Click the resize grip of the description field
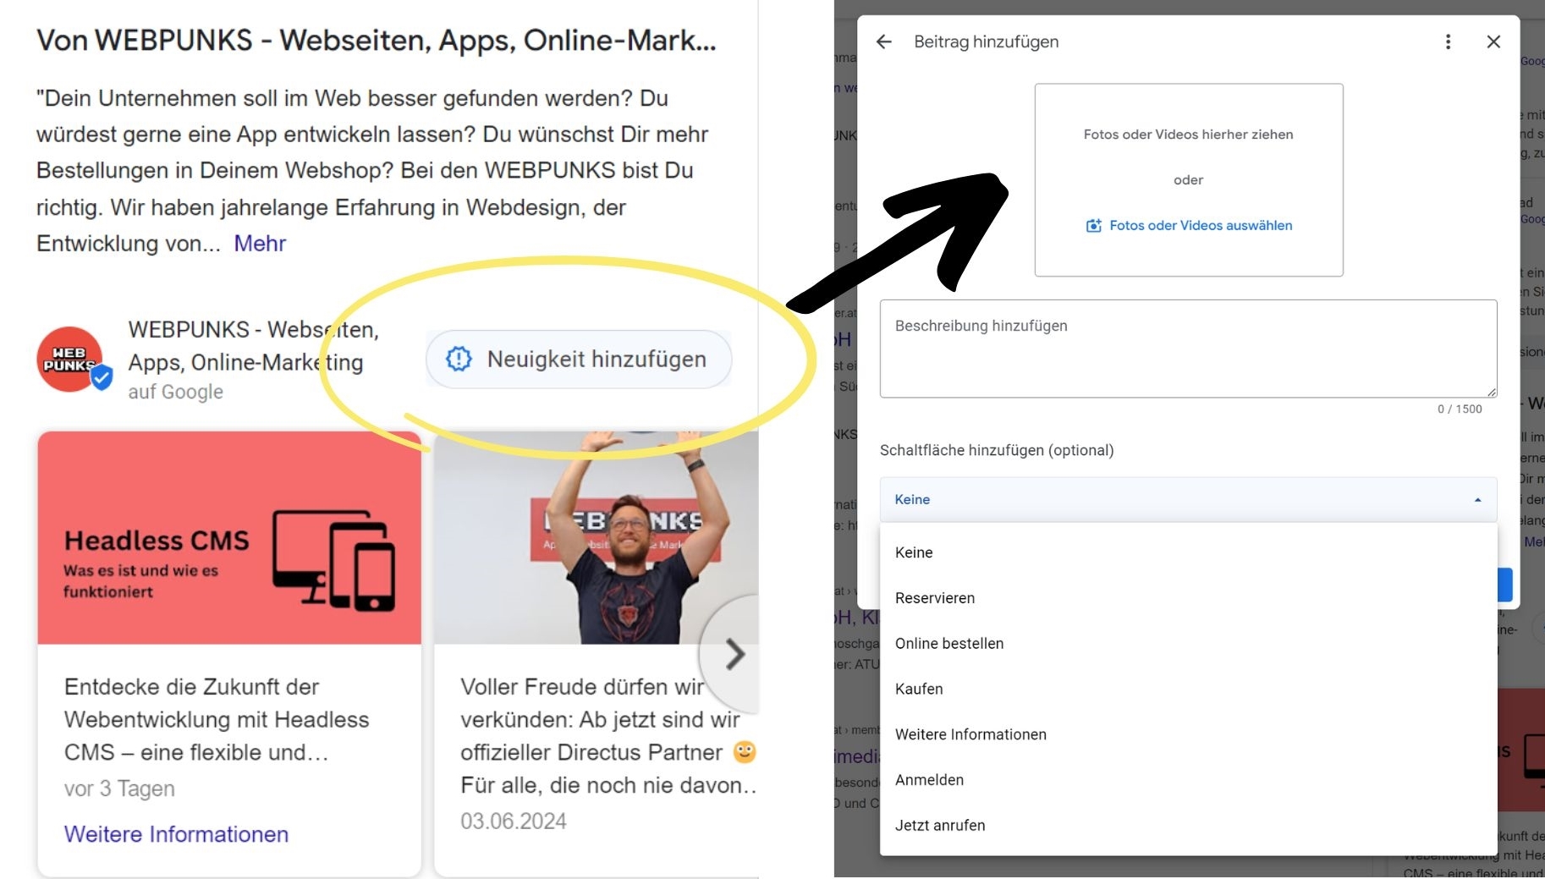 [1492, 392]
